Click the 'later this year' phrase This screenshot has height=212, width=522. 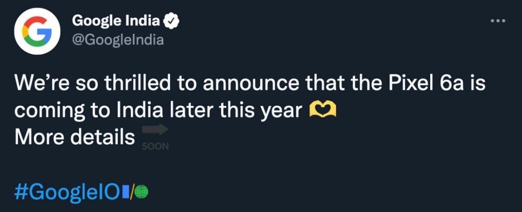pyautogui.click(x=235, y=110)
